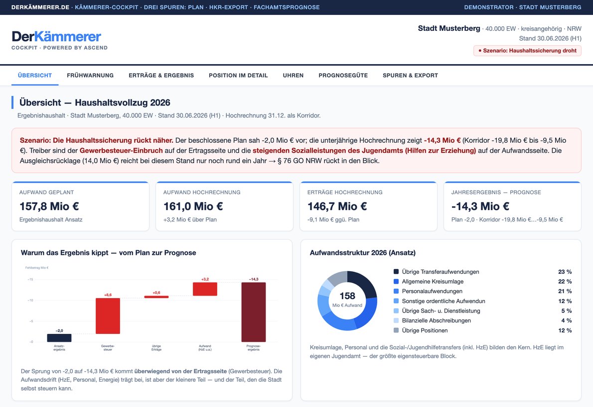This screenshot has height=407, width=593.
Task: Click the Gewerbesteuer red waterfall bar
Action: pyautogui.click(x=108, y=316)
